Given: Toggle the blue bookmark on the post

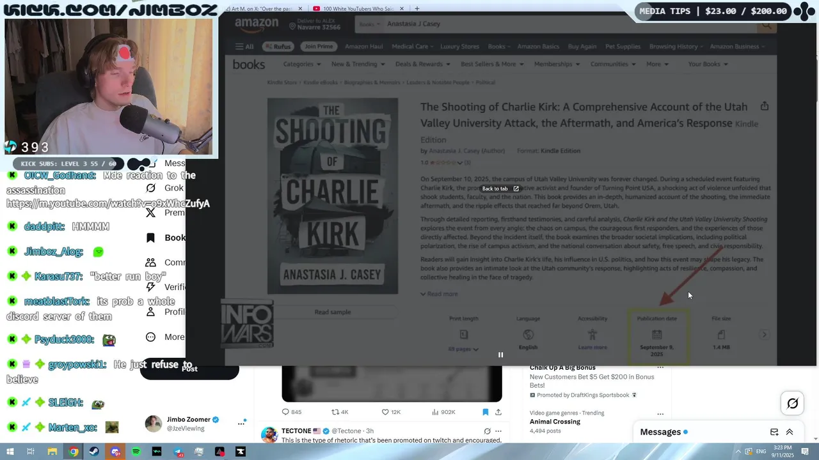Looking at the screenshot, I should click(x=485, y=412).
